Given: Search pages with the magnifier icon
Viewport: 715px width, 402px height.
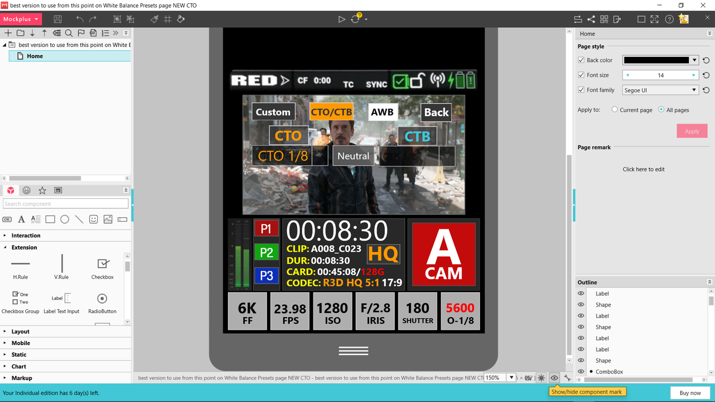Looking at the screenshot, I should (x=69, y=33).
